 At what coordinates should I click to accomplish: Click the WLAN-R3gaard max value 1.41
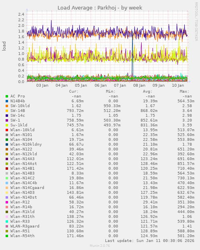tap(187, 226)
